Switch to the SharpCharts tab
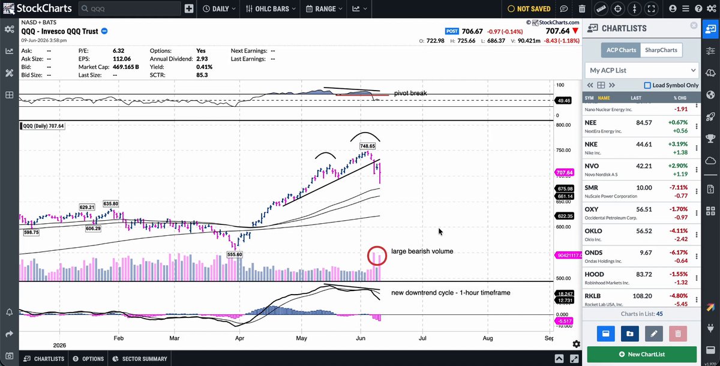This screenshot has width=720, height=366. (x=660, y=50)
